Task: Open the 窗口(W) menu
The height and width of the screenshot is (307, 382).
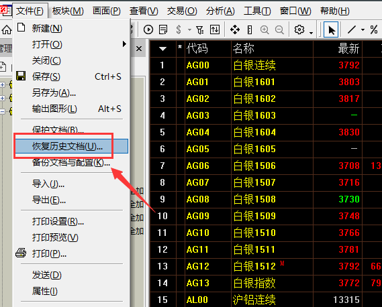Action: [295, 11]
